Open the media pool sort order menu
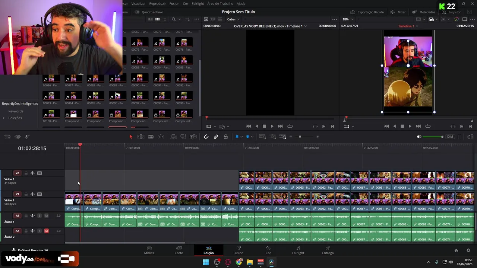Image resolution: width=477 pixels, height=268 pixels. (x=187, y=19)
